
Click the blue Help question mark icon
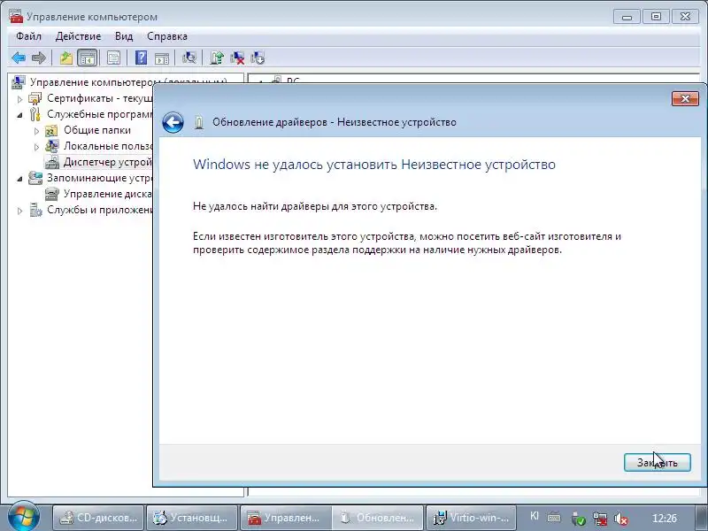coord(141,58)
